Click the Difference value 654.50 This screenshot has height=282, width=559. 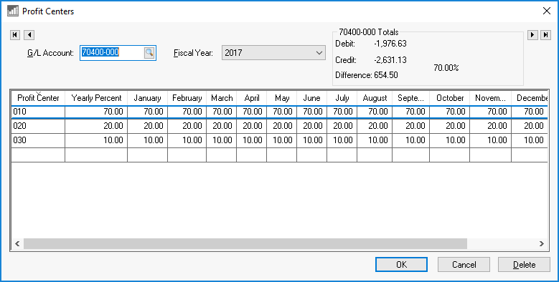click(x=386, y=75)
